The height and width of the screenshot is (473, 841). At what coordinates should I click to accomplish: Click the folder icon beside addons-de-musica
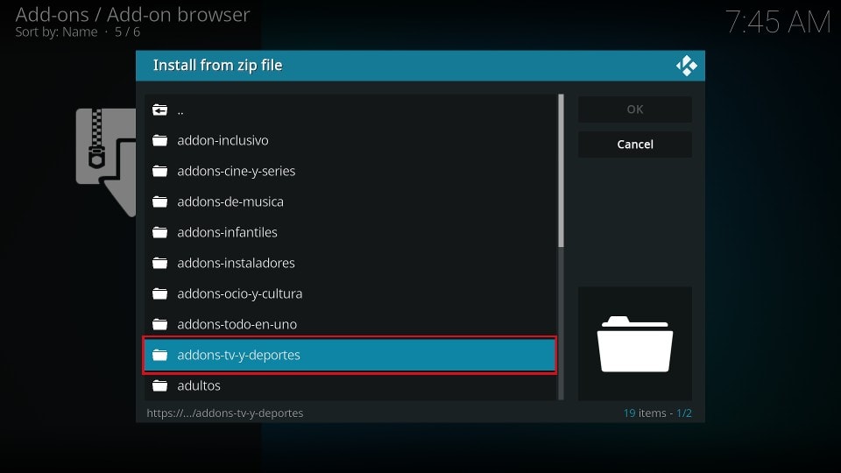point(159,201)
